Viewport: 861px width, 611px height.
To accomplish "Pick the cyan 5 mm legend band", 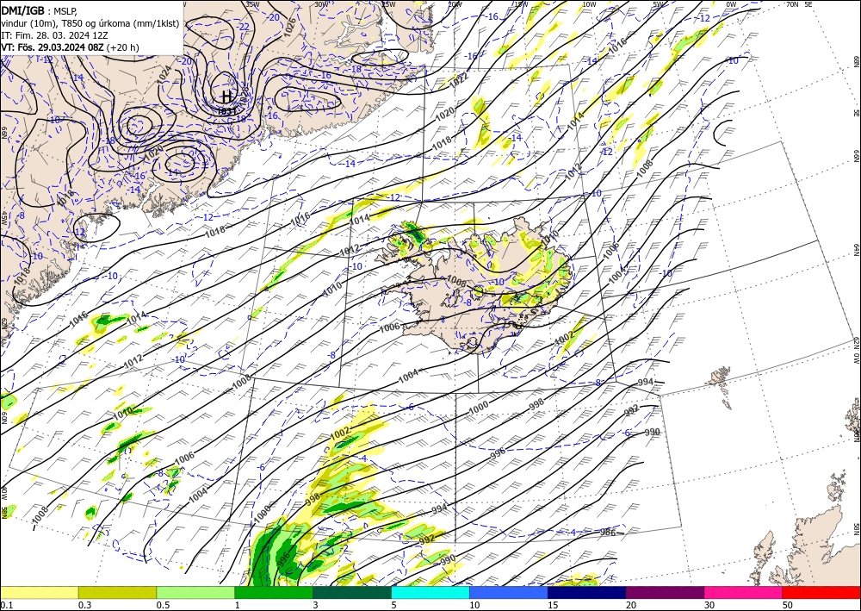I will click(x=430, y=592).
